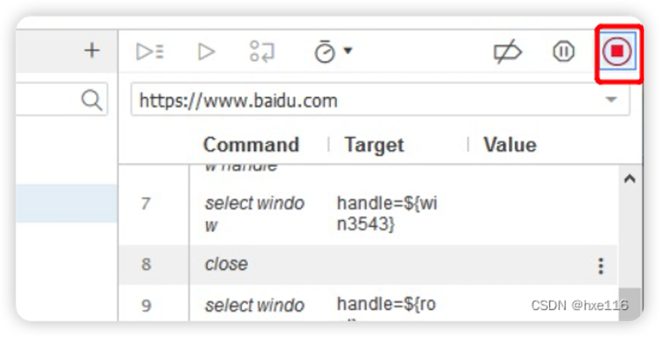660x337 pixels.
Task: Toggle the disable breakpoints icon
Action: (507, 52)
